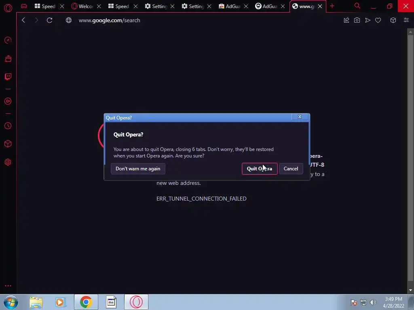Take a snapshot with camera icon
The height and width of the screenshot is (310, 414).
click(357, 20)
